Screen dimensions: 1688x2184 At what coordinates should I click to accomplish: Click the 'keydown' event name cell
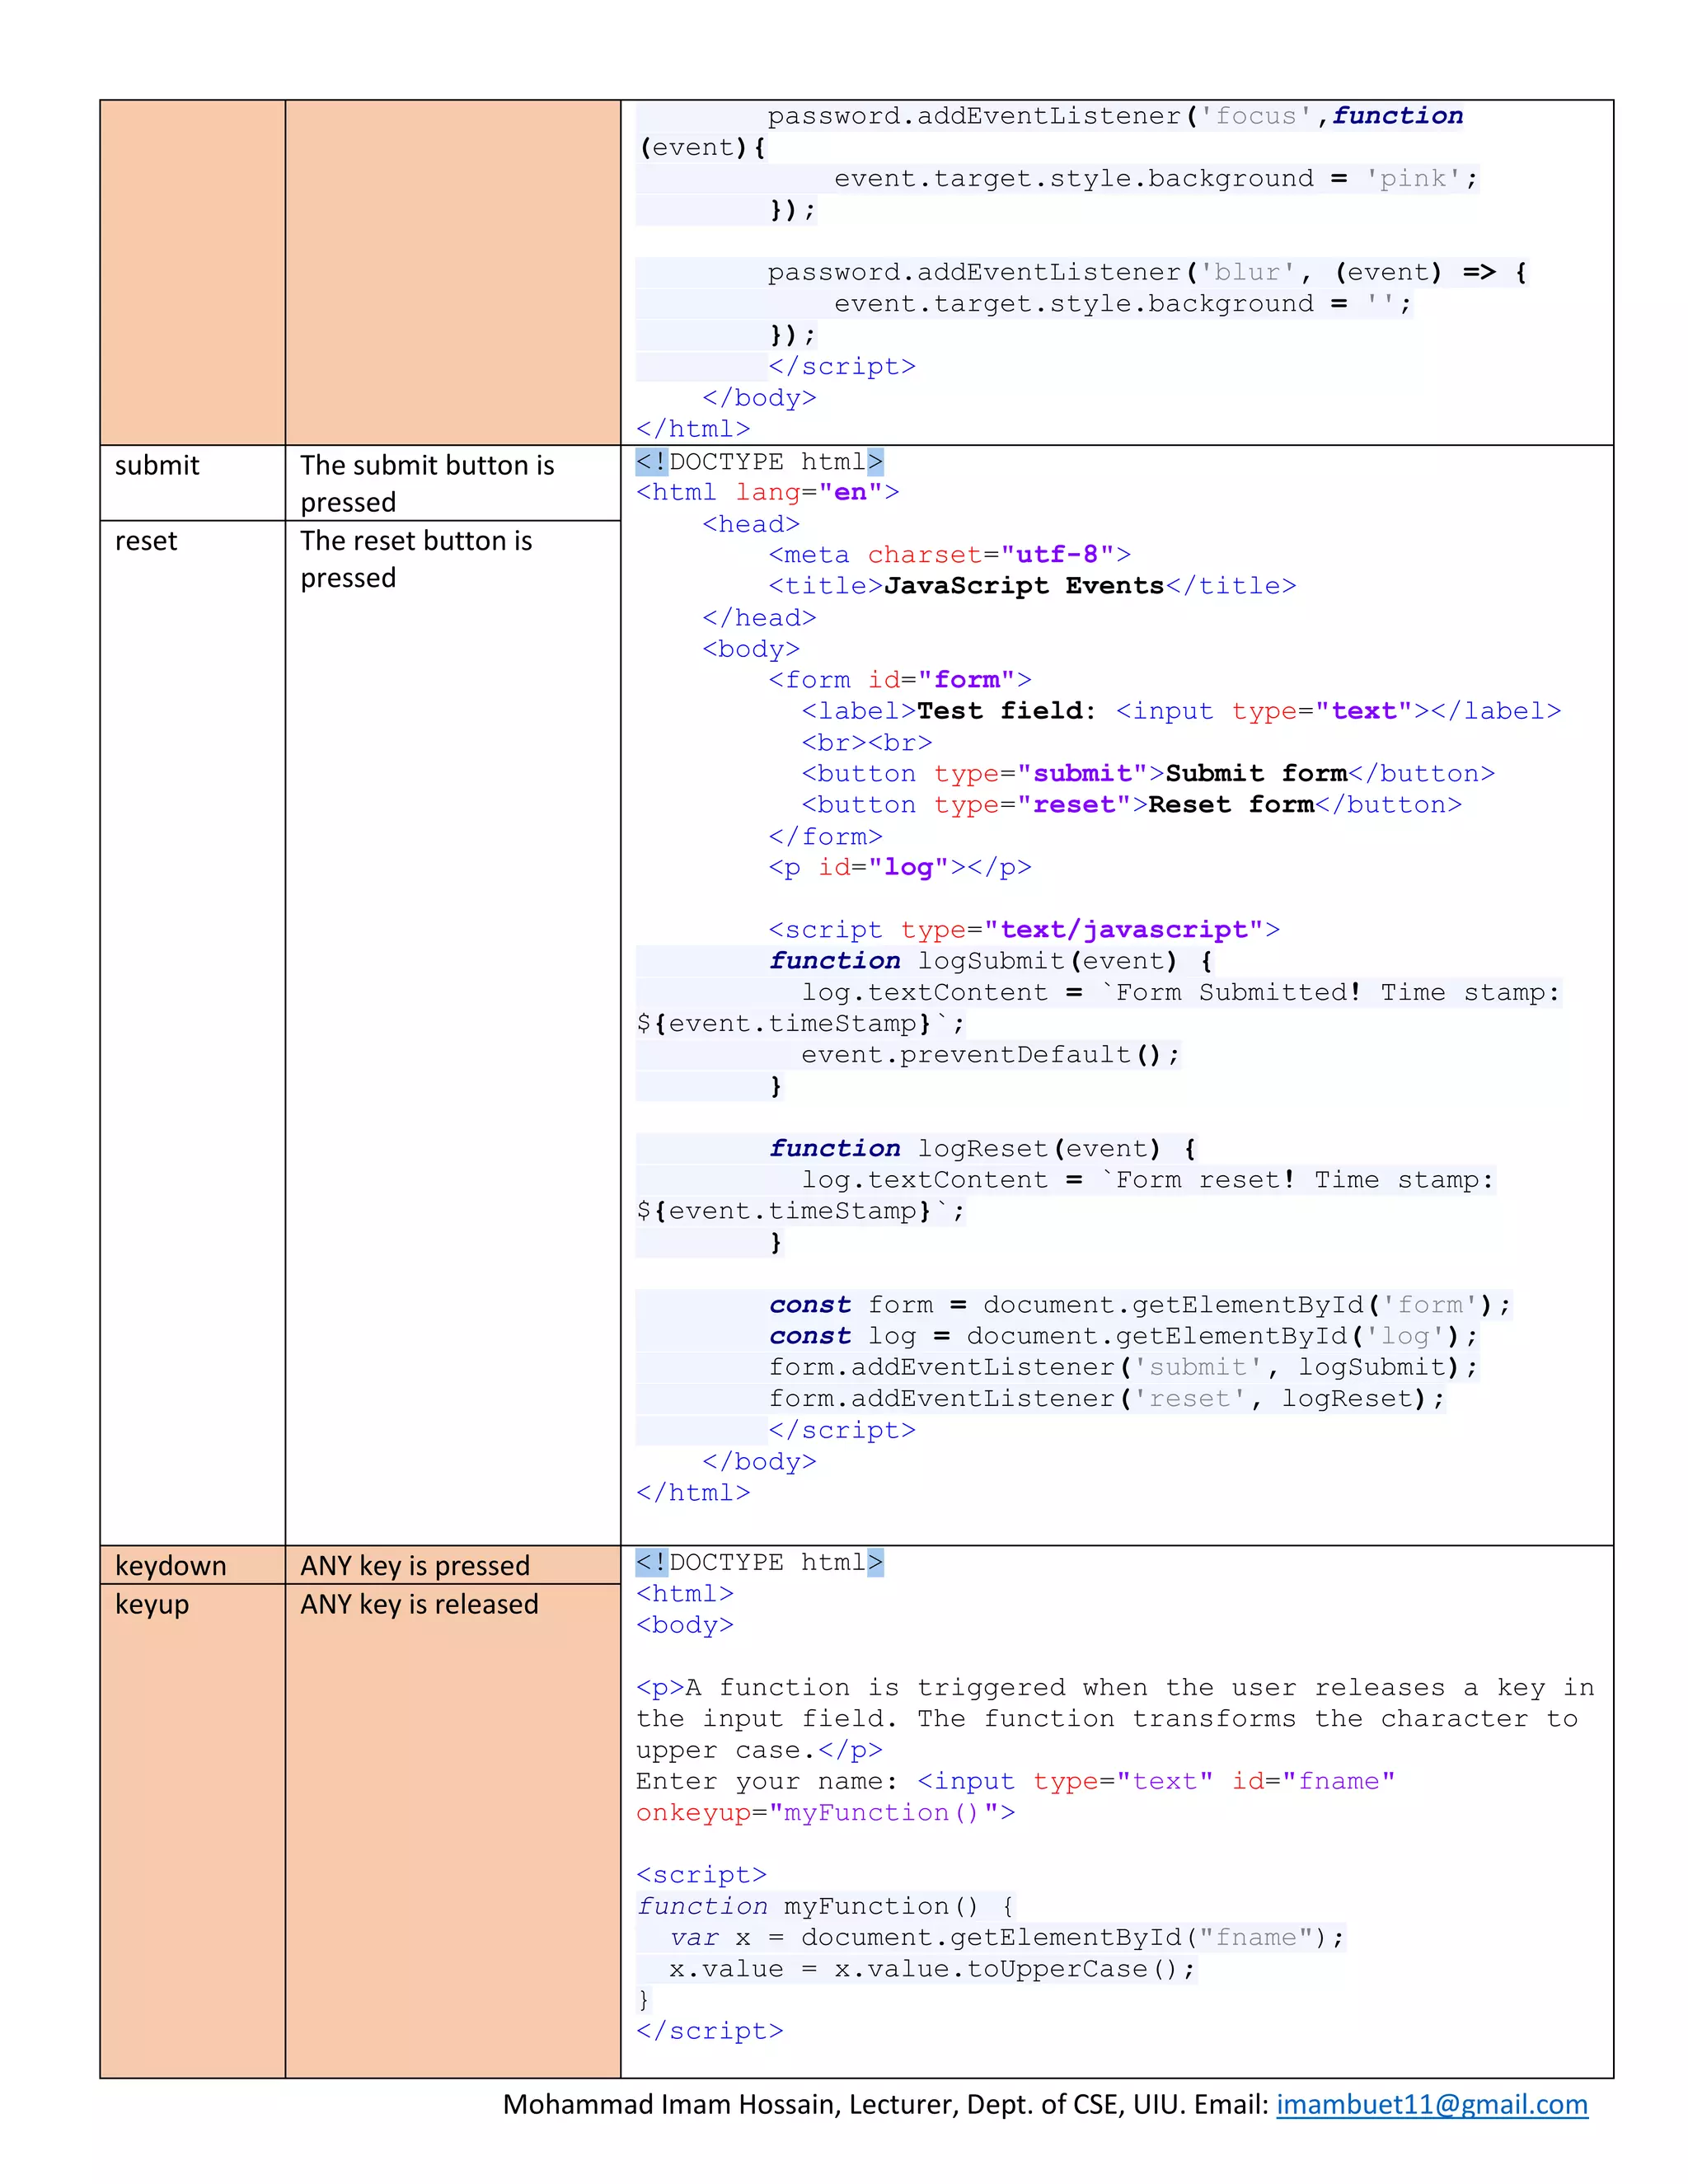(x=171, y=1565)
